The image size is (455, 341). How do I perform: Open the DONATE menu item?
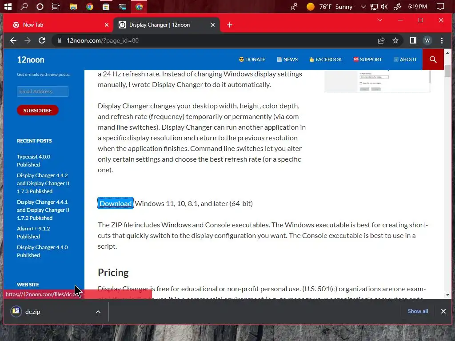[x=252, y=59]
